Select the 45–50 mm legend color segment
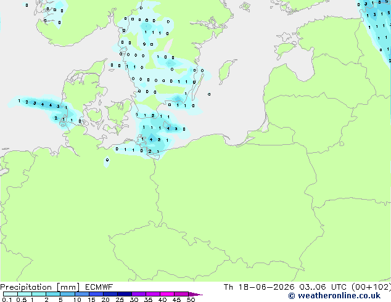Viewport: 391px width, 302px height. 181,294
